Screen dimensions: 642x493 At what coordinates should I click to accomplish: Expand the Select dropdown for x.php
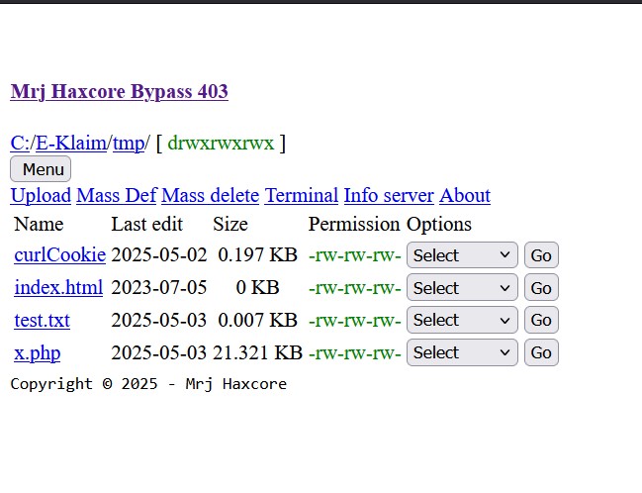462,352
